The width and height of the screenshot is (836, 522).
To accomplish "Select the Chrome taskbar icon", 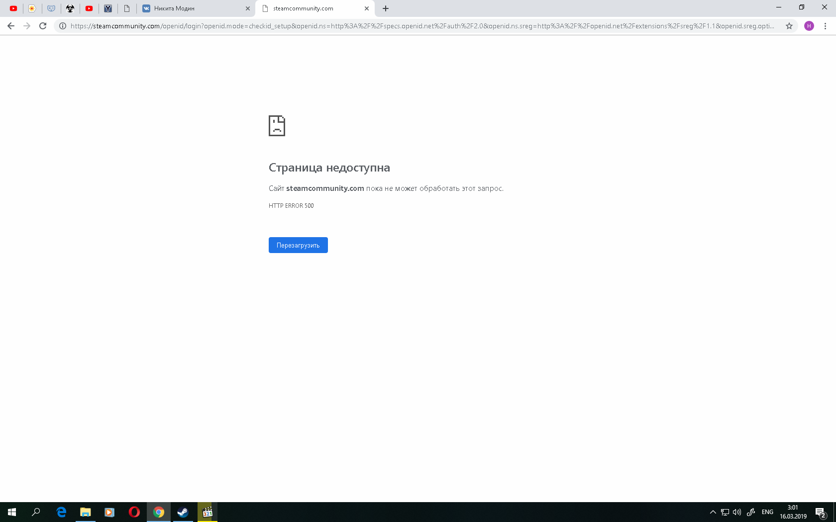I will coord(159,512).
